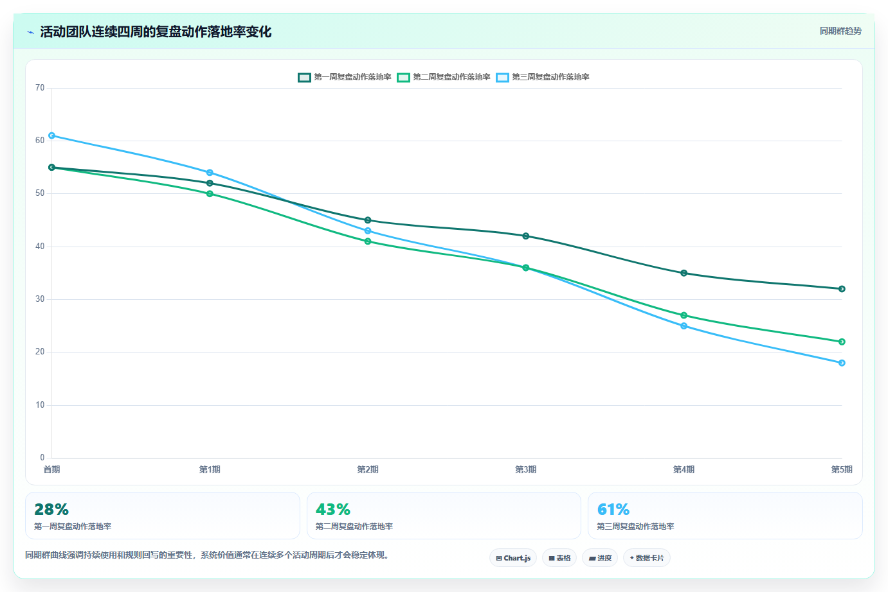Select the blue line's 第4期 point at 25
This screenshot has width=888, height=592.
[684, 326]
